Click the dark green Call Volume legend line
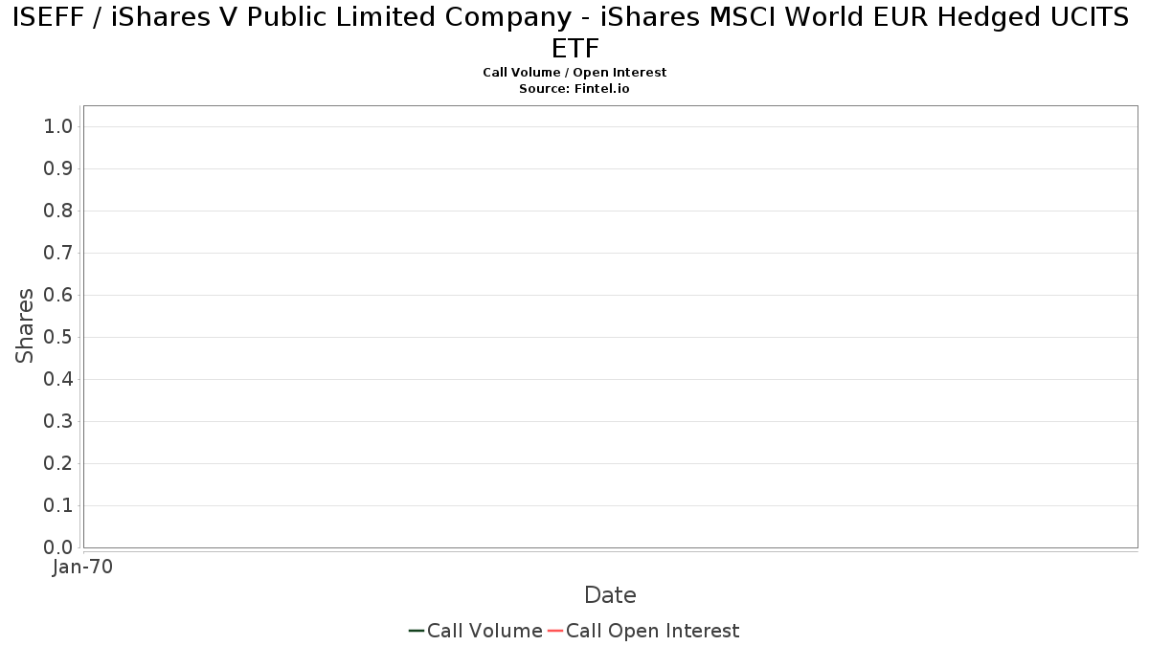The height and width of the screenshot is (646, 1149). (x=417, y=631)
